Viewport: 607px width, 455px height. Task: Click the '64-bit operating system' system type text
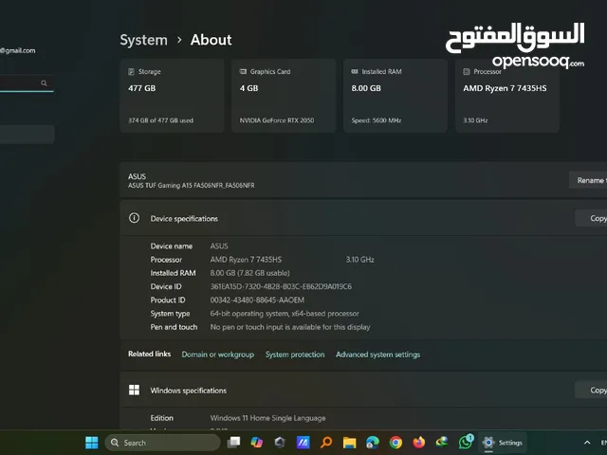pos(285,314)
